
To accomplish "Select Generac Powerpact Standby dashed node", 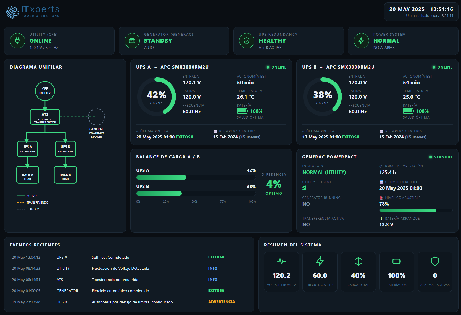I will point(97,117).
